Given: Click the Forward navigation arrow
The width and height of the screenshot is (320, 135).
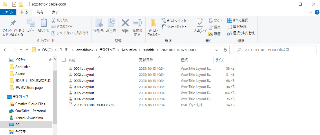Looking at the screenshot, I should 14,50.
